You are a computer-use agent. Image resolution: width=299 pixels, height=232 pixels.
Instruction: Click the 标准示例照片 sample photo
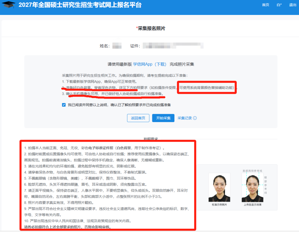click(219, 188)
